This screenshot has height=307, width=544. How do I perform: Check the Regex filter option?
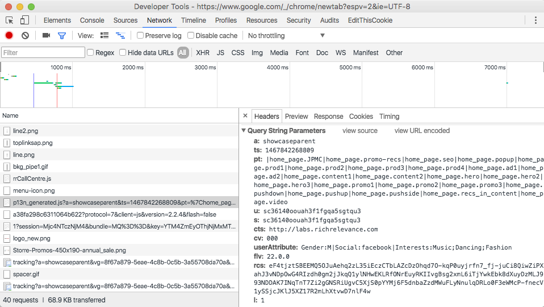pos(90,52)
